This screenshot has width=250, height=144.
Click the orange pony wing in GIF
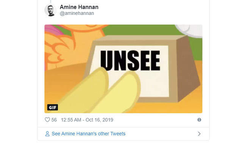click(61, 46)
